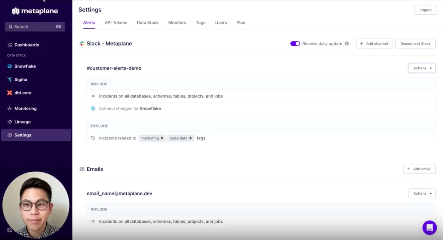Switch to the Monitors tab

coord(177,23)
